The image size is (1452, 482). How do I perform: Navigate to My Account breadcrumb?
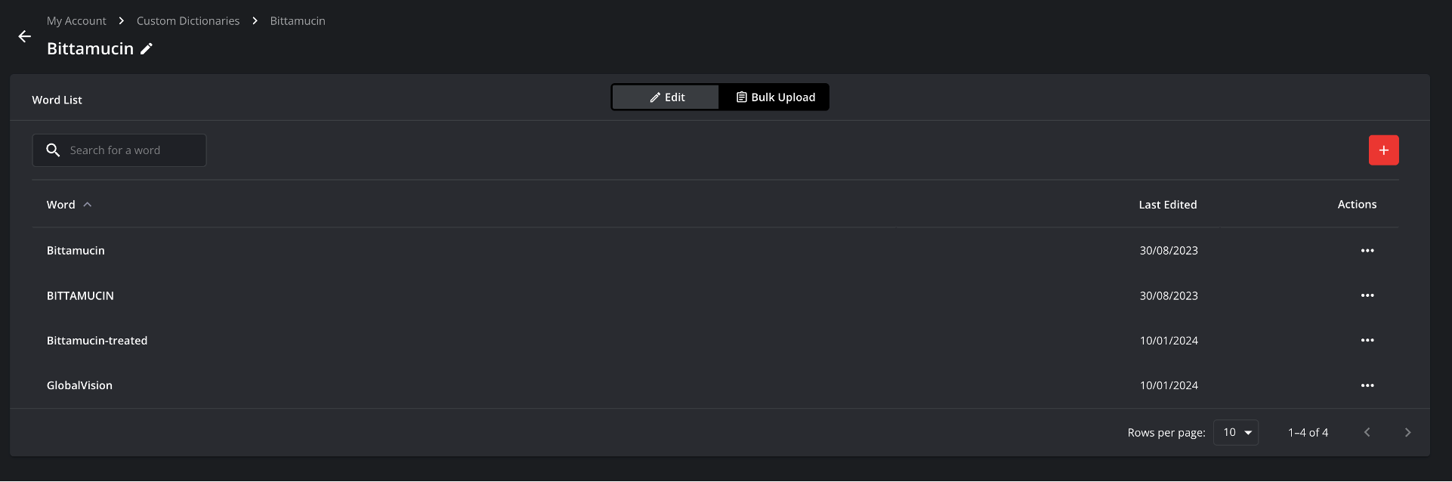[76, 21]
